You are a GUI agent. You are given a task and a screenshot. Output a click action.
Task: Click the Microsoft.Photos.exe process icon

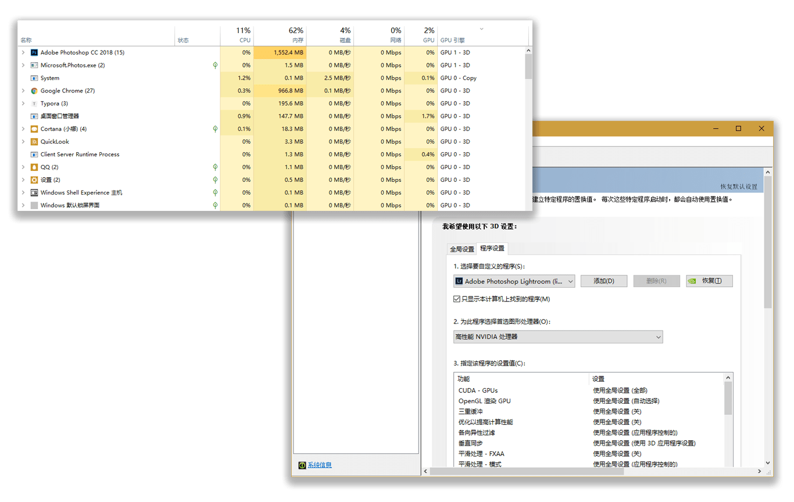pyautogui.click(x=34, y=65)
